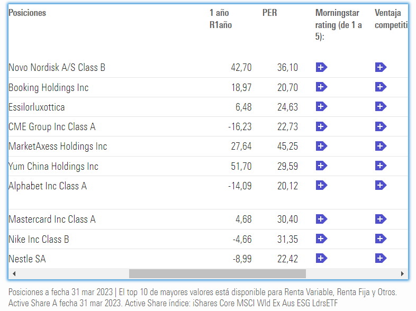Open Ventaja competitiva plus icon for Novo Nordisk
Image resolution: width=416 pixels, height=311 pixels.
[x=381, y=67]
